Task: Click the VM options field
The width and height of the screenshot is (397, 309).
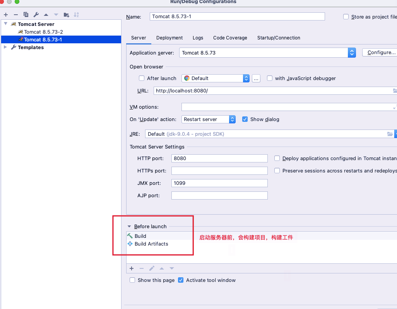Action: tap(289, 107)
